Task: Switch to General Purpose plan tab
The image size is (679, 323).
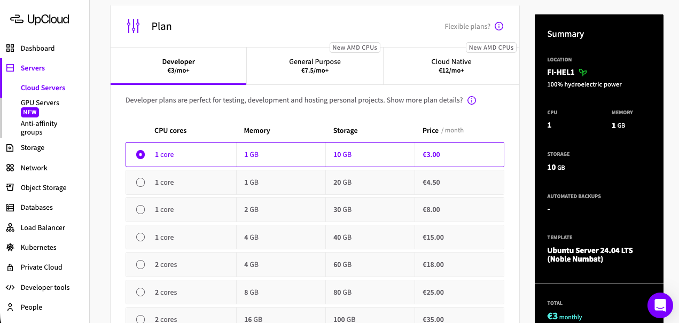Action: point(315,66)
